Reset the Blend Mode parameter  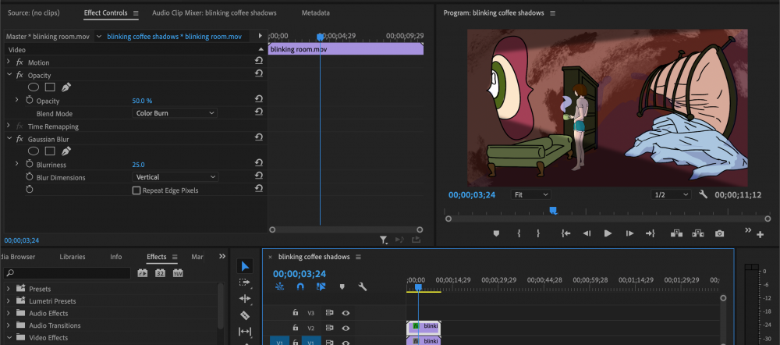[259, 112]
